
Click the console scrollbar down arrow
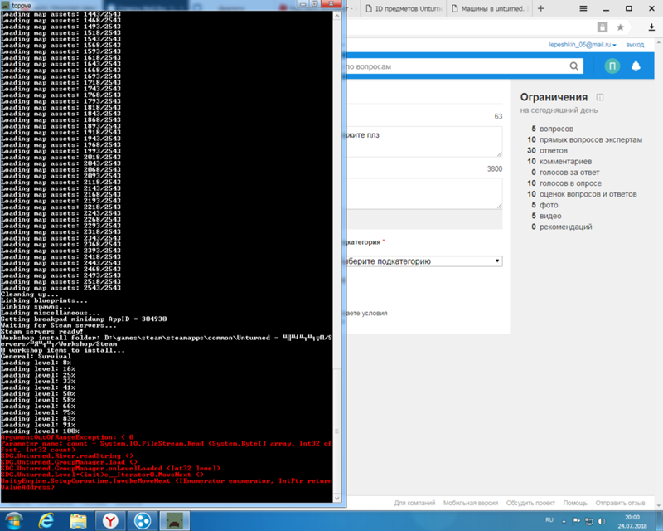337,498
